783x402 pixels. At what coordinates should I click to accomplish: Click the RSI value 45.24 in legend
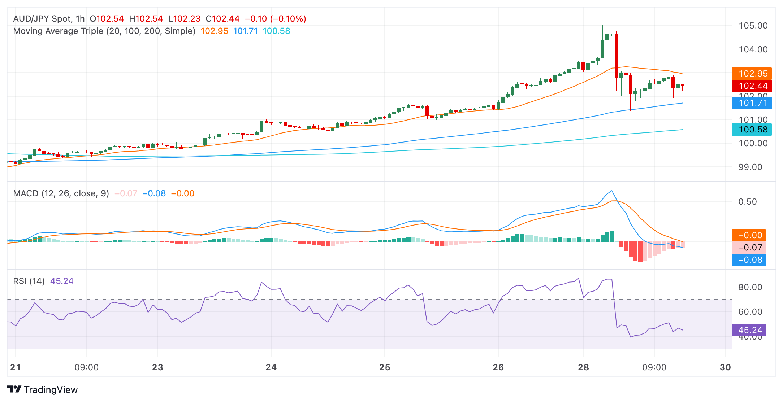62,281
